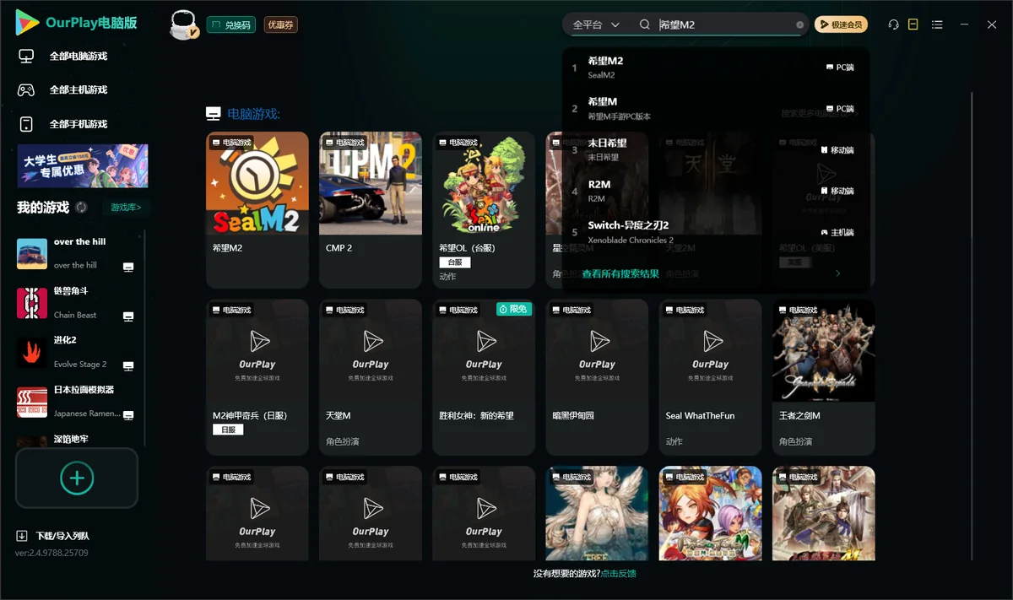Open the customer service headset icon
The width and height of the screenshot is (1013, 600).
(x=893, y=25)
